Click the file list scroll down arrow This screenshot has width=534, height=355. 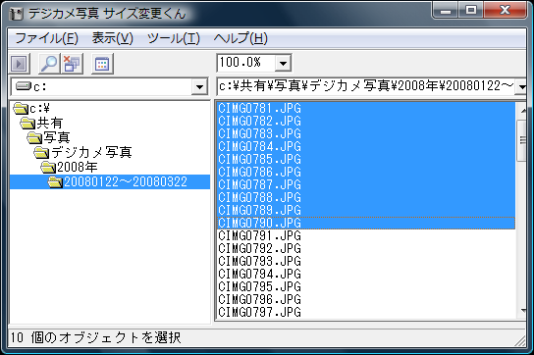(522, 311)
